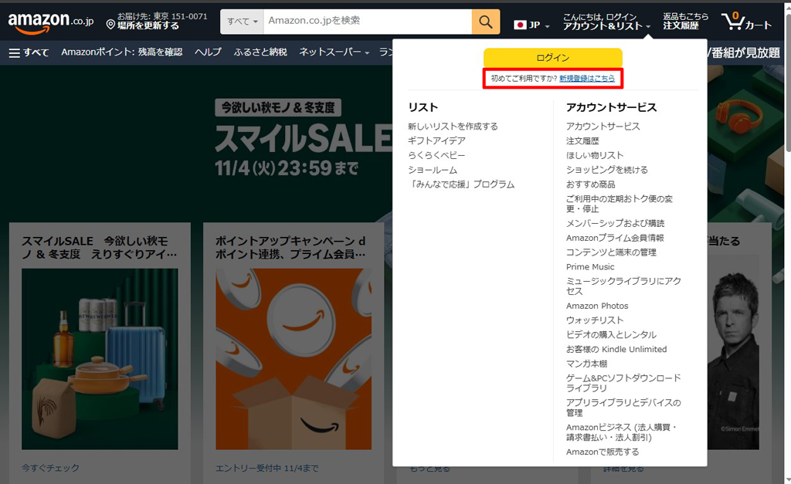The image size is (791, 484).
Task: Select 新しいリストを作成する in the list menu
Action: [x=453, y=127]
